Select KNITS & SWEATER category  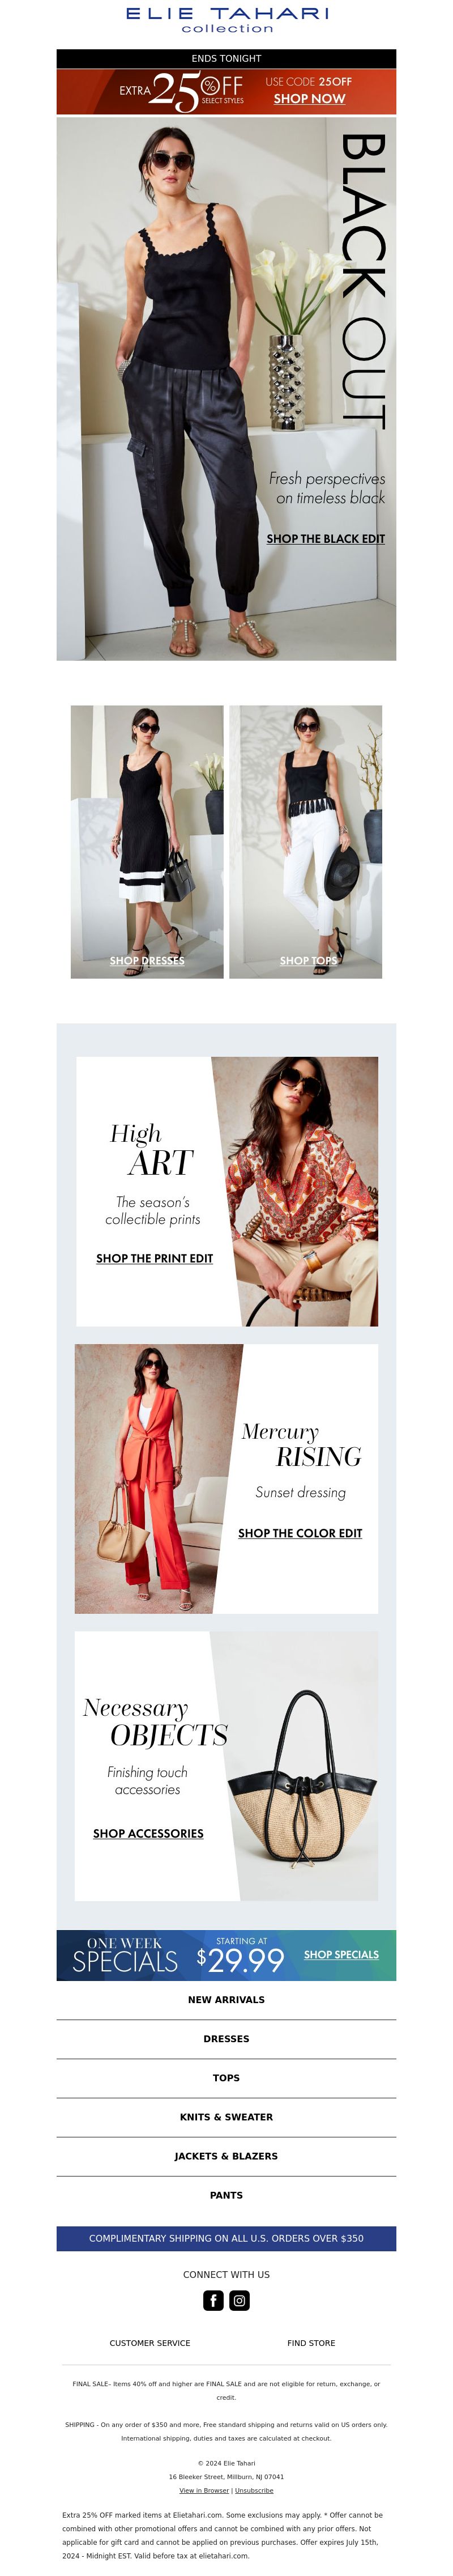226,2117
